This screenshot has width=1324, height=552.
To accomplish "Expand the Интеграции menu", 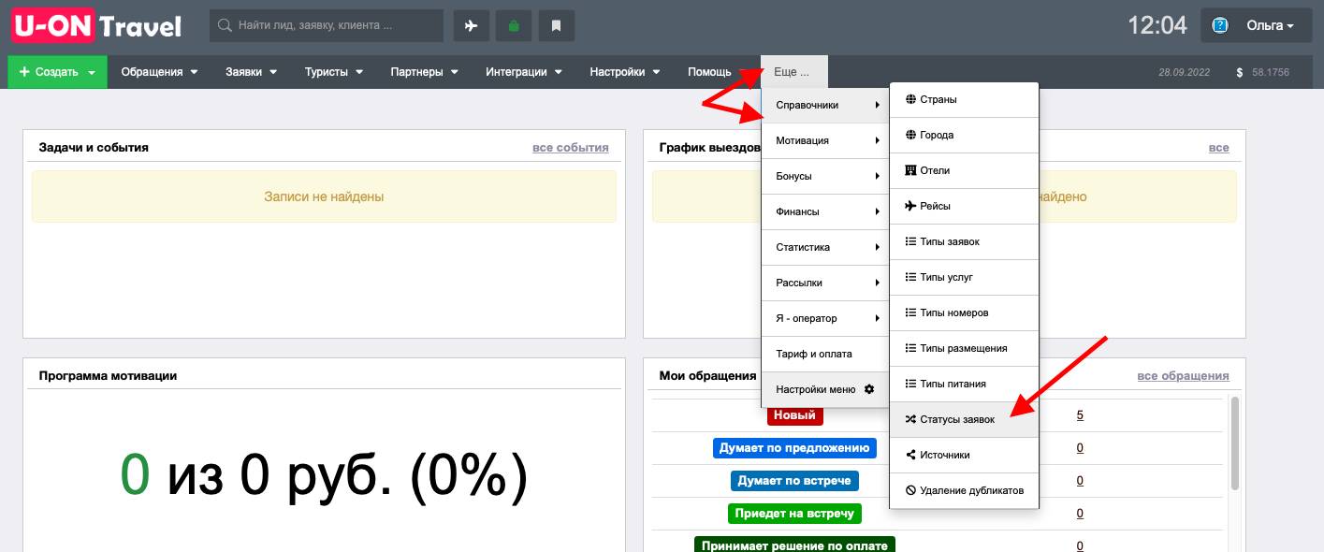I will [x=523, y=72].
